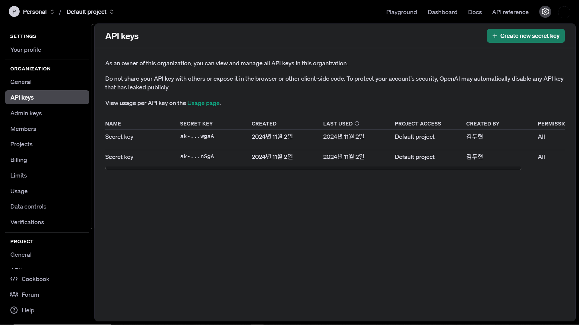The width and height of the screenshot is (579, 325).
Task: Open the settings gear menu
Action: point(545,12)
